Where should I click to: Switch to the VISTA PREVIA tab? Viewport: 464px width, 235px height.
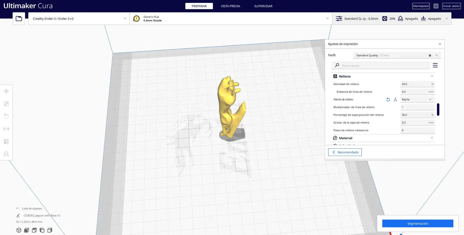(230, 6)
